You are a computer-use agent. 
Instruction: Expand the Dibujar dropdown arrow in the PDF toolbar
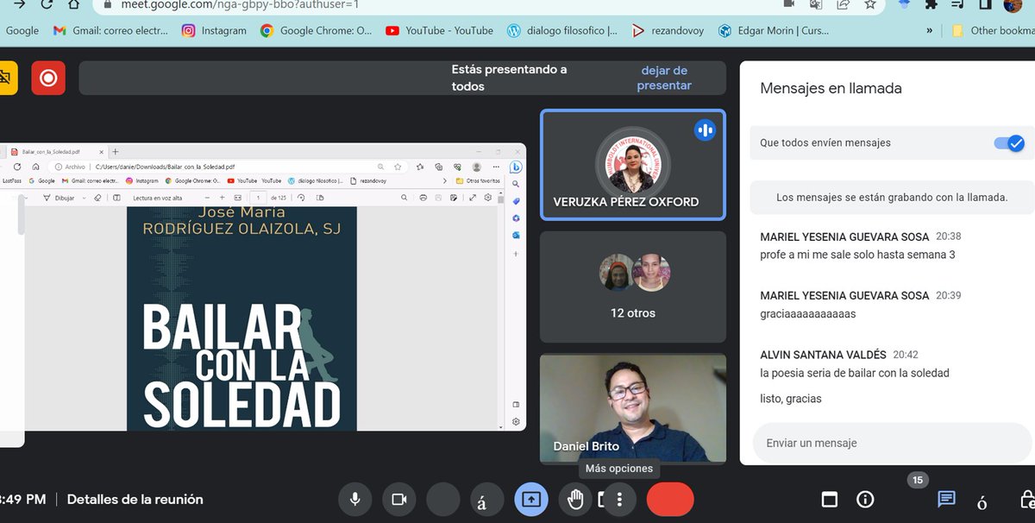pos(84,198)
